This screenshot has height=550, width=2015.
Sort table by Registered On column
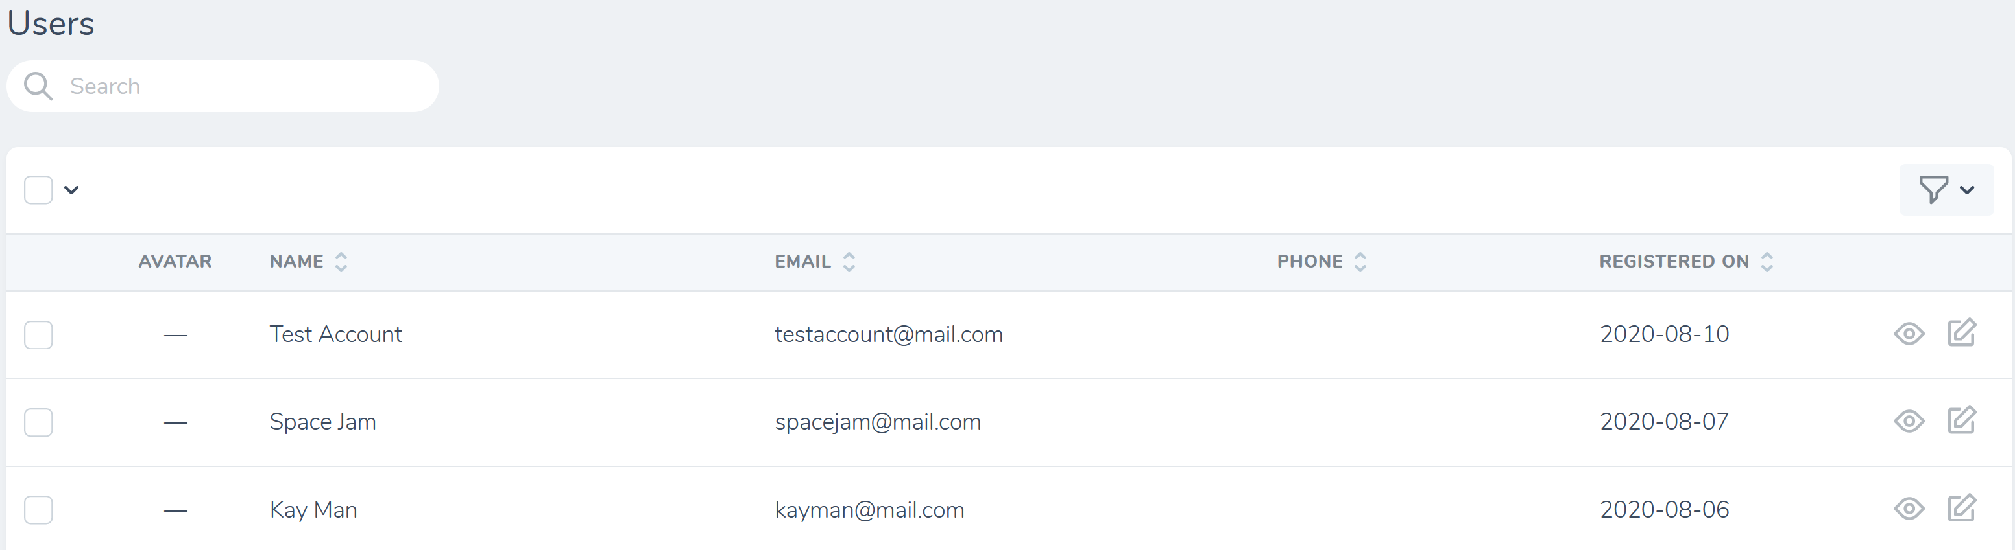pos(1768,261)
